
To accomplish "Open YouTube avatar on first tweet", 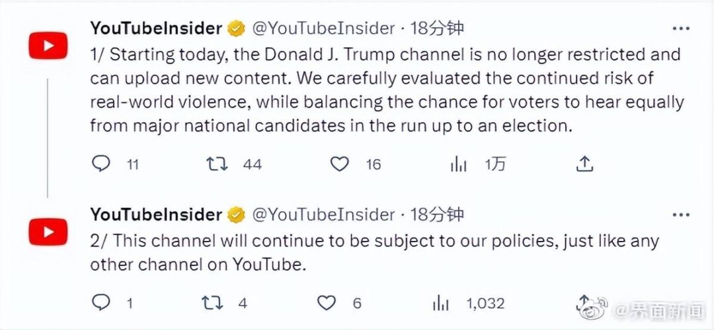I will pos(48,46).
